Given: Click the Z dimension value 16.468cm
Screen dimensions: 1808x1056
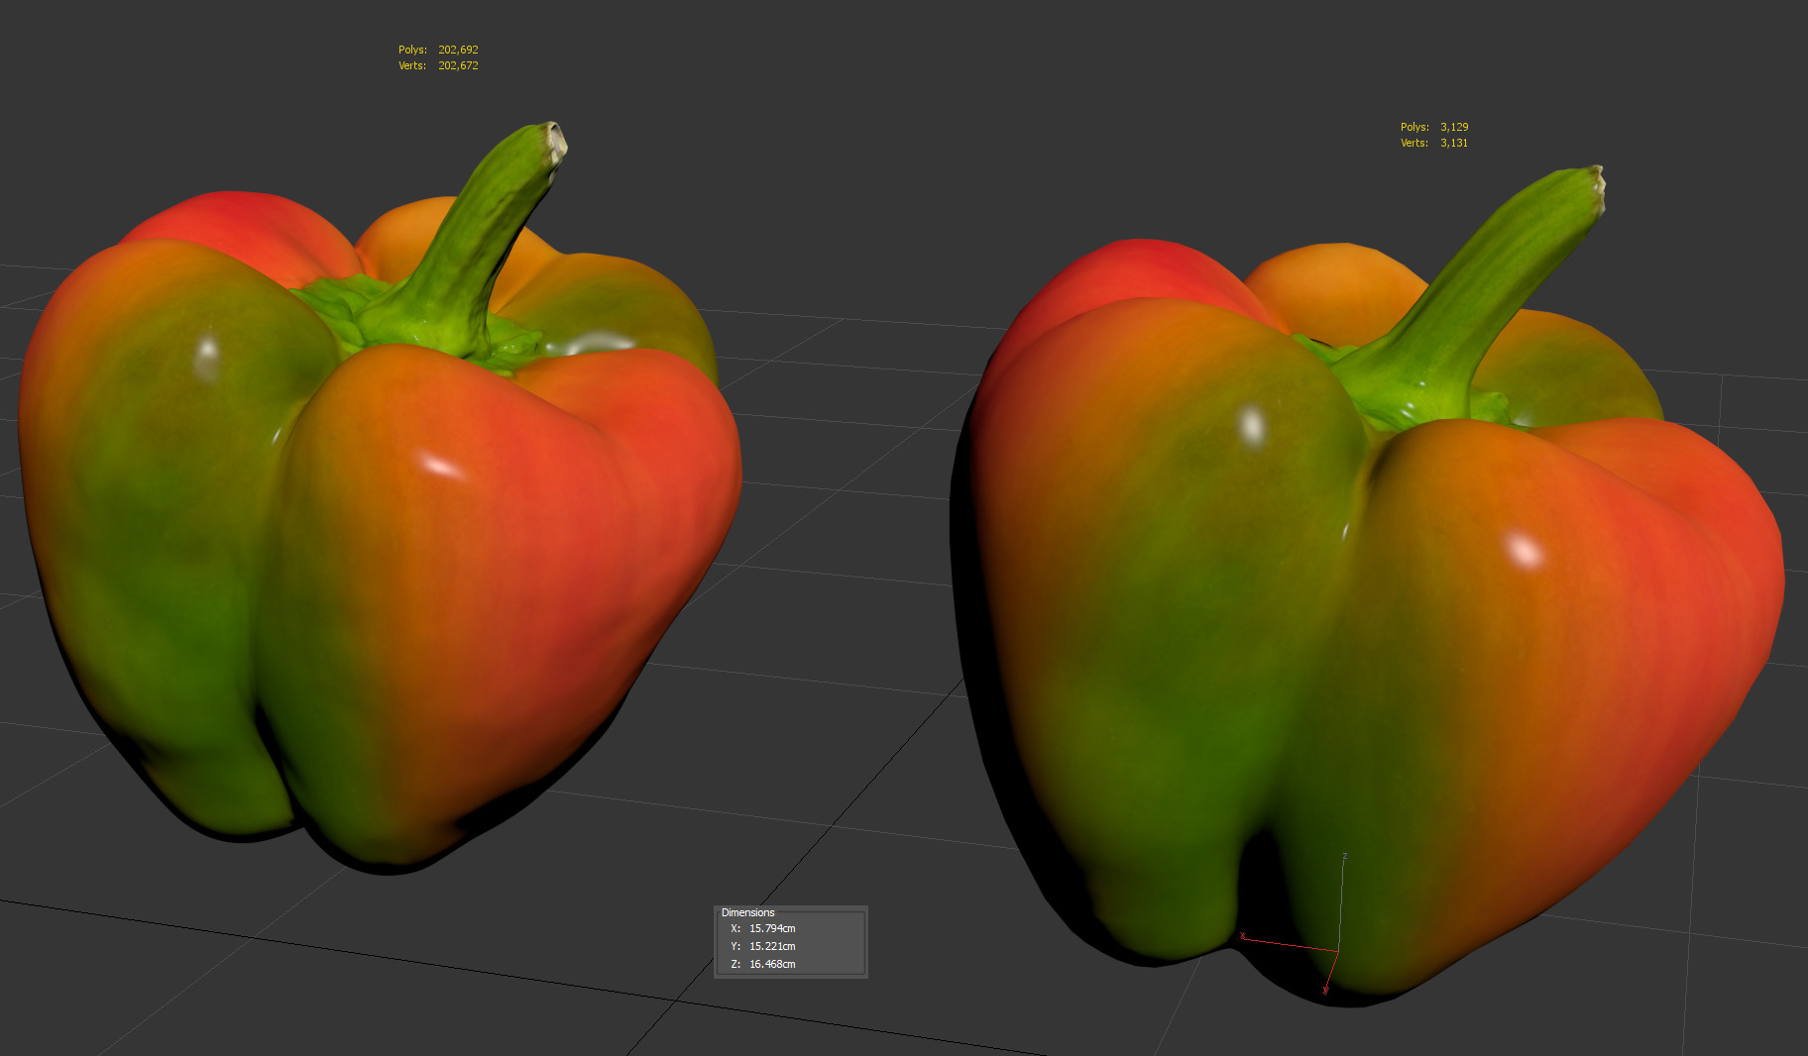Looking at the screenshot, I should 772,964.
